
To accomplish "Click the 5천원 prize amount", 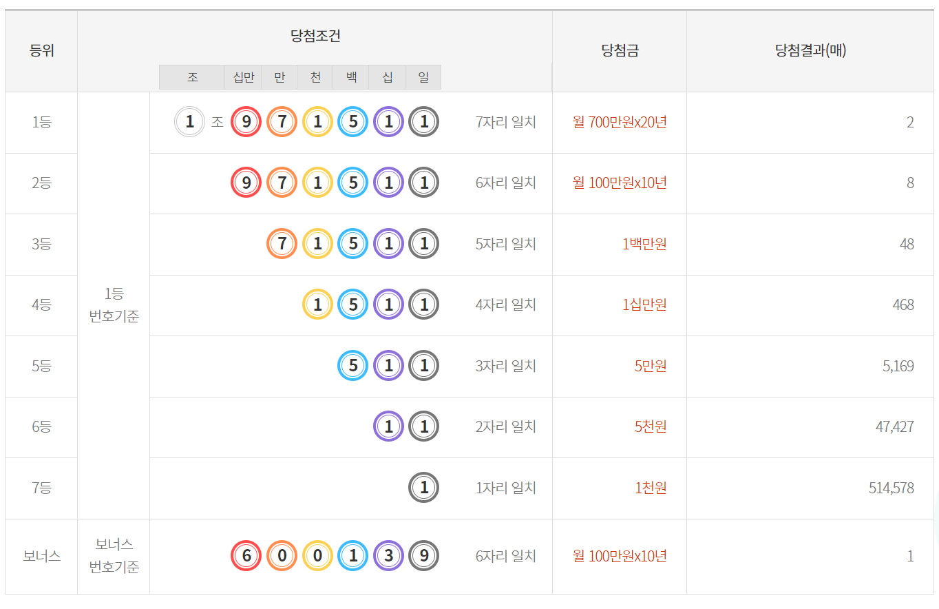I will [651, 427].
